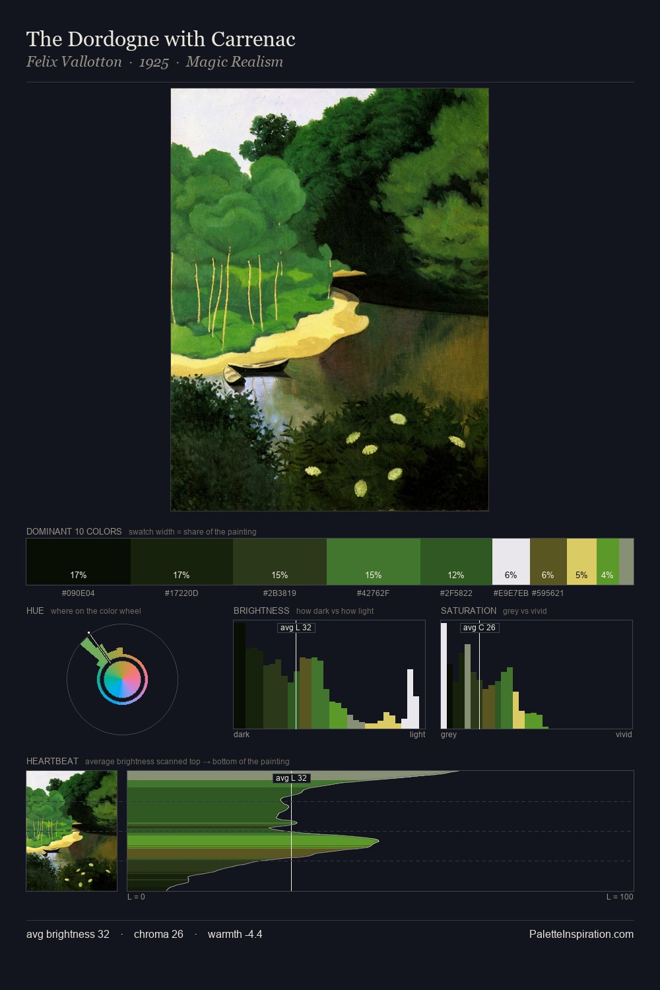Viewport: 660px width, 990px height.
Task: Click the 'vivid' saturation axis label
Action: 624,735
